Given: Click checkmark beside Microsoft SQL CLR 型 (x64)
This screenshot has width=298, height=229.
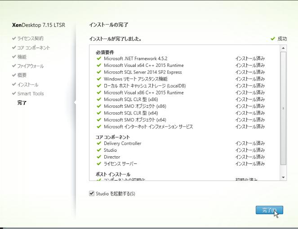Looking at the screenshot, I should 99,113.
